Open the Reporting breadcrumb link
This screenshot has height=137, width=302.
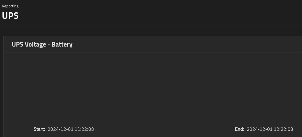(10, 6)
